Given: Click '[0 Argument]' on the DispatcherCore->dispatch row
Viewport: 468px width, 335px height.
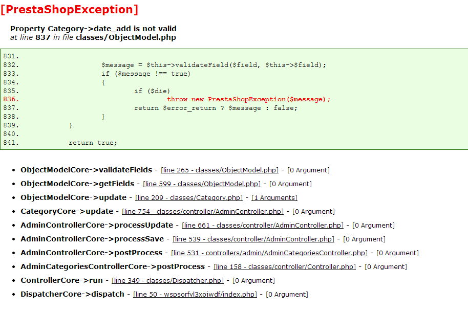Looking at the screenshot, I should (287, 295).
